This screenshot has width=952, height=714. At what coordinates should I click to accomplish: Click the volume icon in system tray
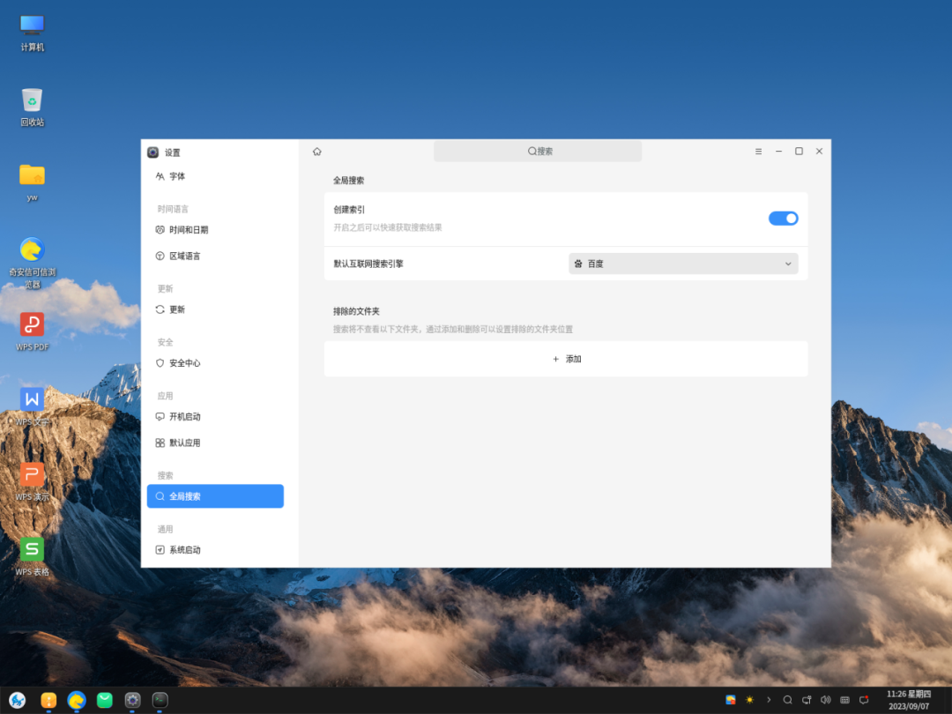coord(825,700)
